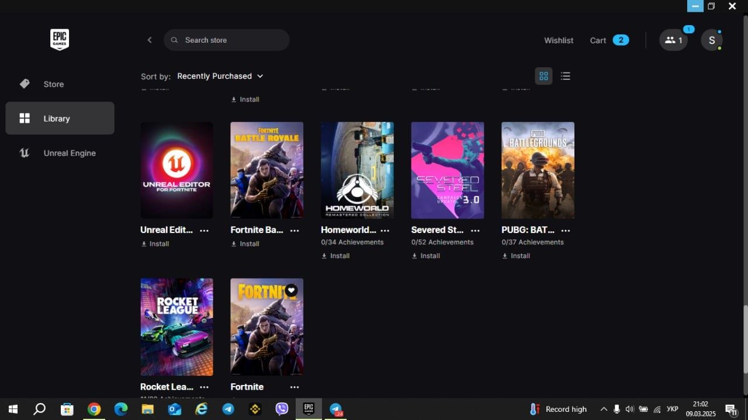Open the battery status tray icon
Screen dimensions: 748x420
click(x=643, y=409)
